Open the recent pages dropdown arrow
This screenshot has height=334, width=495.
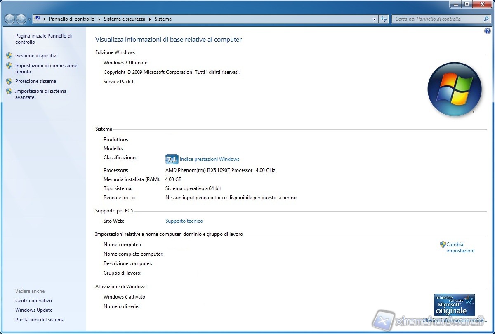29,19
